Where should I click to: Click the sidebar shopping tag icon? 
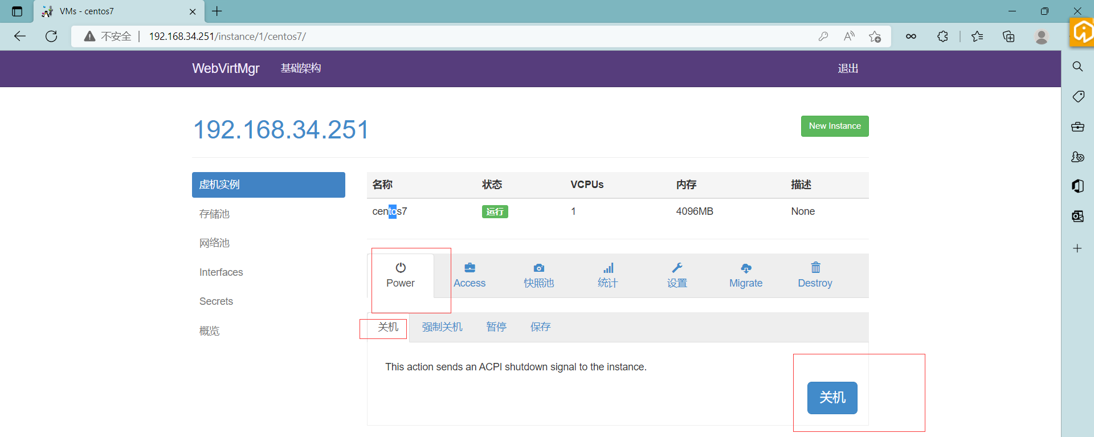[x=1077, y=96]
